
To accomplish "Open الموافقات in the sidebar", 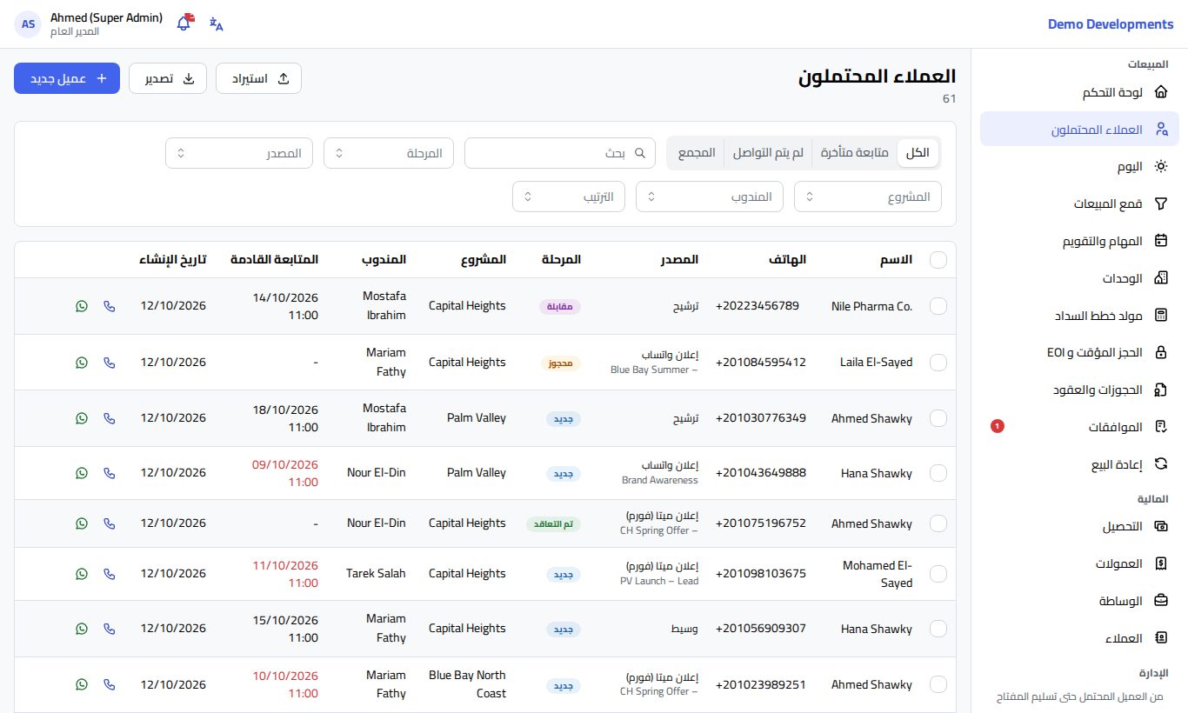I will tap(1079, 427).
